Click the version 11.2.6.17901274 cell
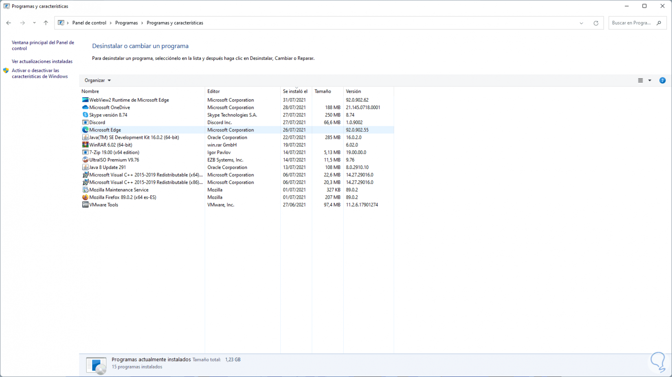The width and height of the screenshot is (672, 377). 362,205
